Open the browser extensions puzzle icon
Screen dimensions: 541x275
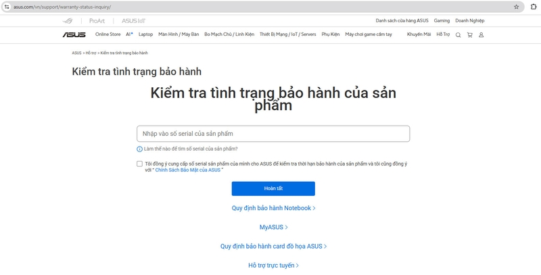click(534, 7)
